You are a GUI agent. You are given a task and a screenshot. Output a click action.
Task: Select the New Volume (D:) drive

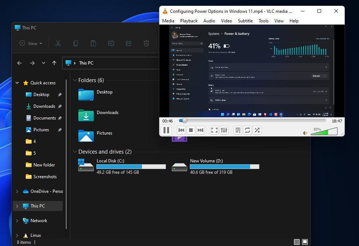click(216, 166)
